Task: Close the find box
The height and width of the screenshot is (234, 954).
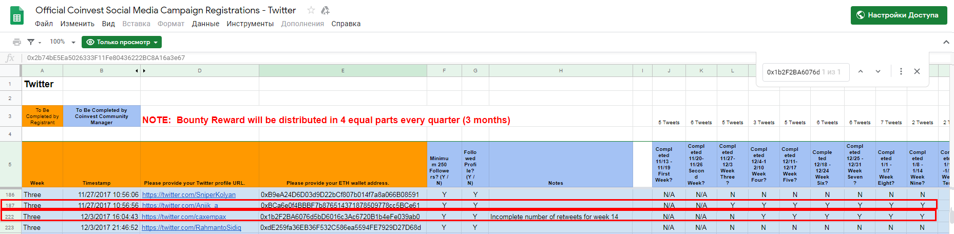Action: pyautogui.click(x=917, y=71)
